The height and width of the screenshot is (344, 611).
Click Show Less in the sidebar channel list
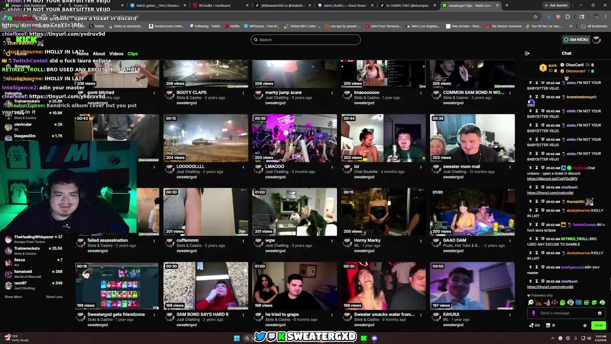point(54,297)
